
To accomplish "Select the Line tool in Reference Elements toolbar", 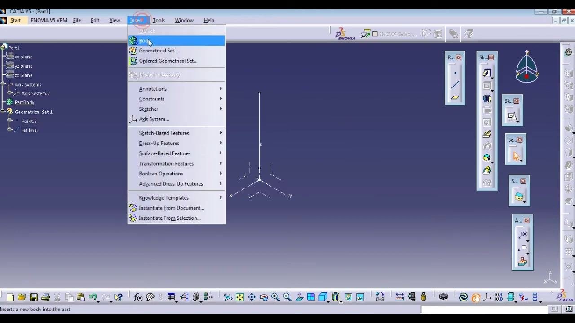I will 455,85.
